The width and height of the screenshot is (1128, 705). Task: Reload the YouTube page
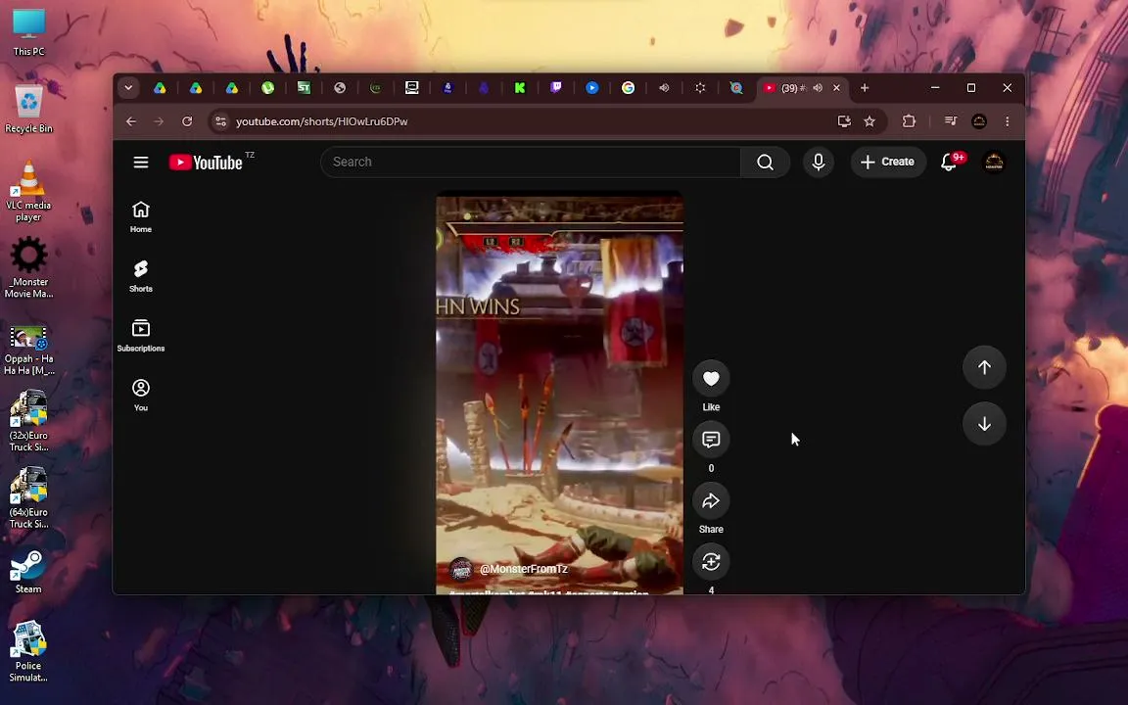(x=187, y=121)
